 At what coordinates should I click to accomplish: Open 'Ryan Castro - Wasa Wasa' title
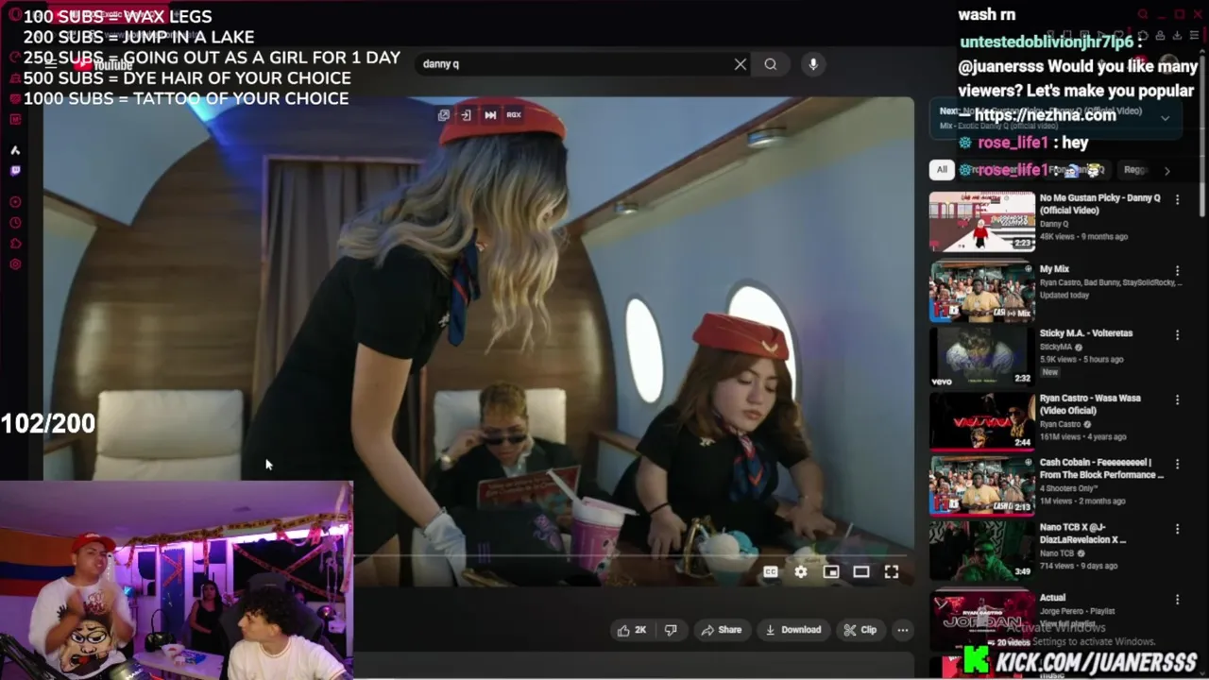point(1090,404)
